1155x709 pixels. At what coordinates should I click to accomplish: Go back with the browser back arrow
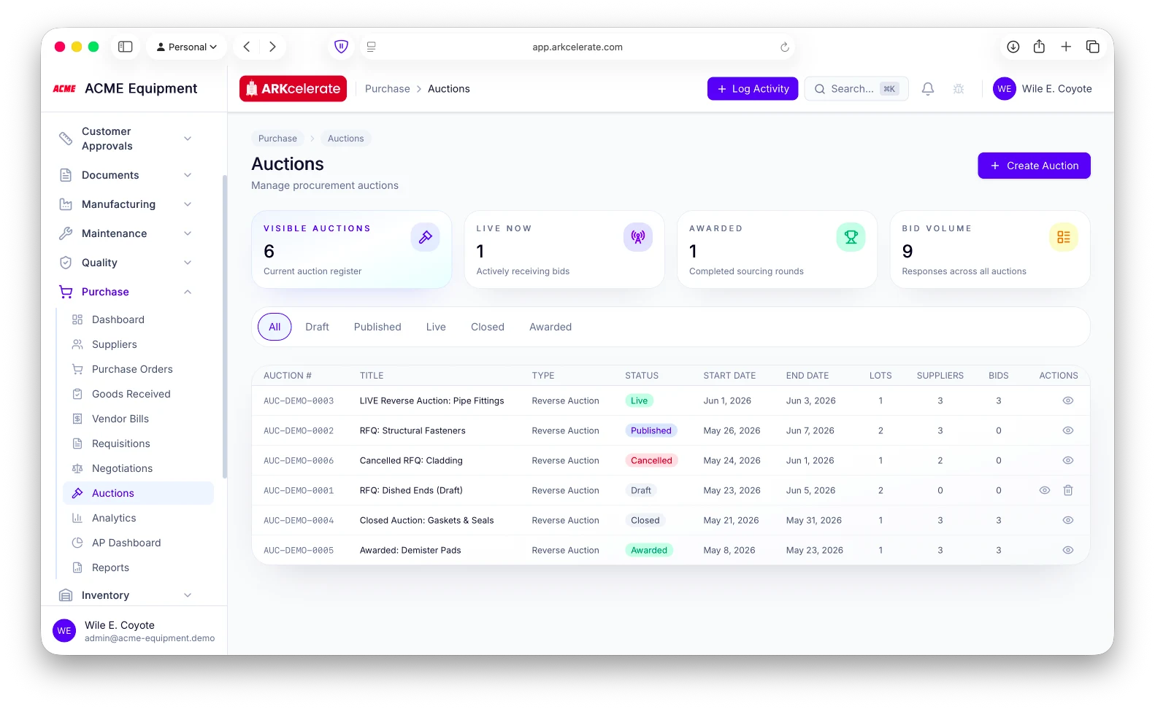coord(247,47)
